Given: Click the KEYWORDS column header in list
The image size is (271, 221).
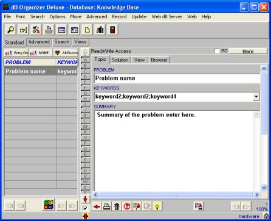Looking at the screenshot, I should (x=67, y=62).
